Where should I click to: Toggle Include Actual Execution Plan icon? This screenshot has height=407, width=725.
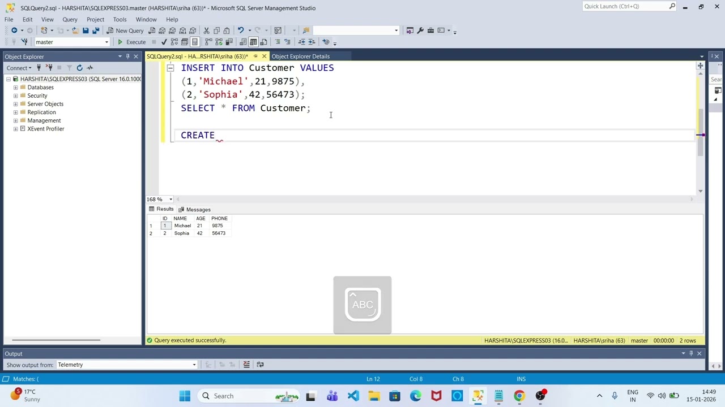[208, 42]
